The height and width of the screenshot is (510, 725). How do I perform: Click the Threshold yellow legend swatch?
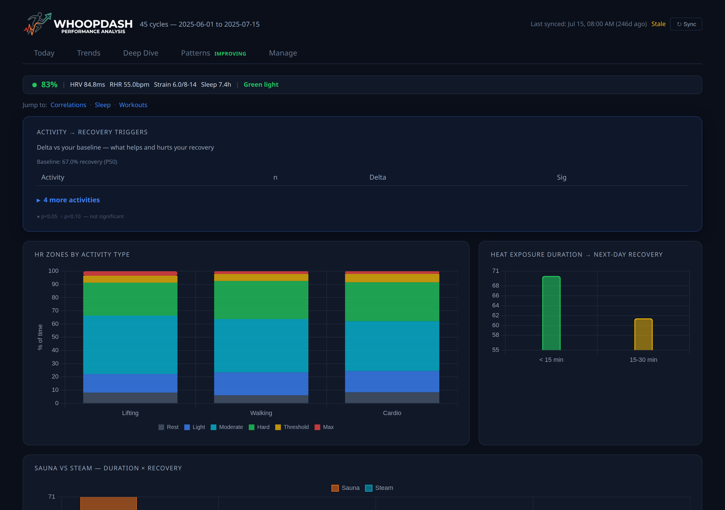tap(278, 427)
